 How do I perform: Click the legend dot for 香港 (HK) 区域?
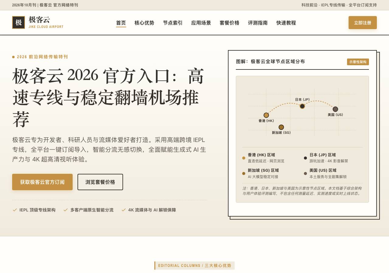[x=244, y=158]
